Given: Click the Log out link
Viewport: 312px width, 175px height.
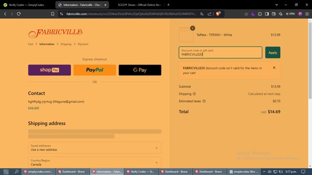Looking at the screenshot, I should pos(34,107).
